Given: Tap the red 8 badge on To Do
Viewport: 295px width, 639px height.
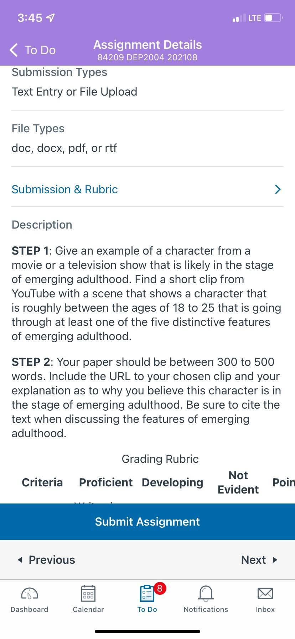Looking at the screenshot, I should coord(160,588).
